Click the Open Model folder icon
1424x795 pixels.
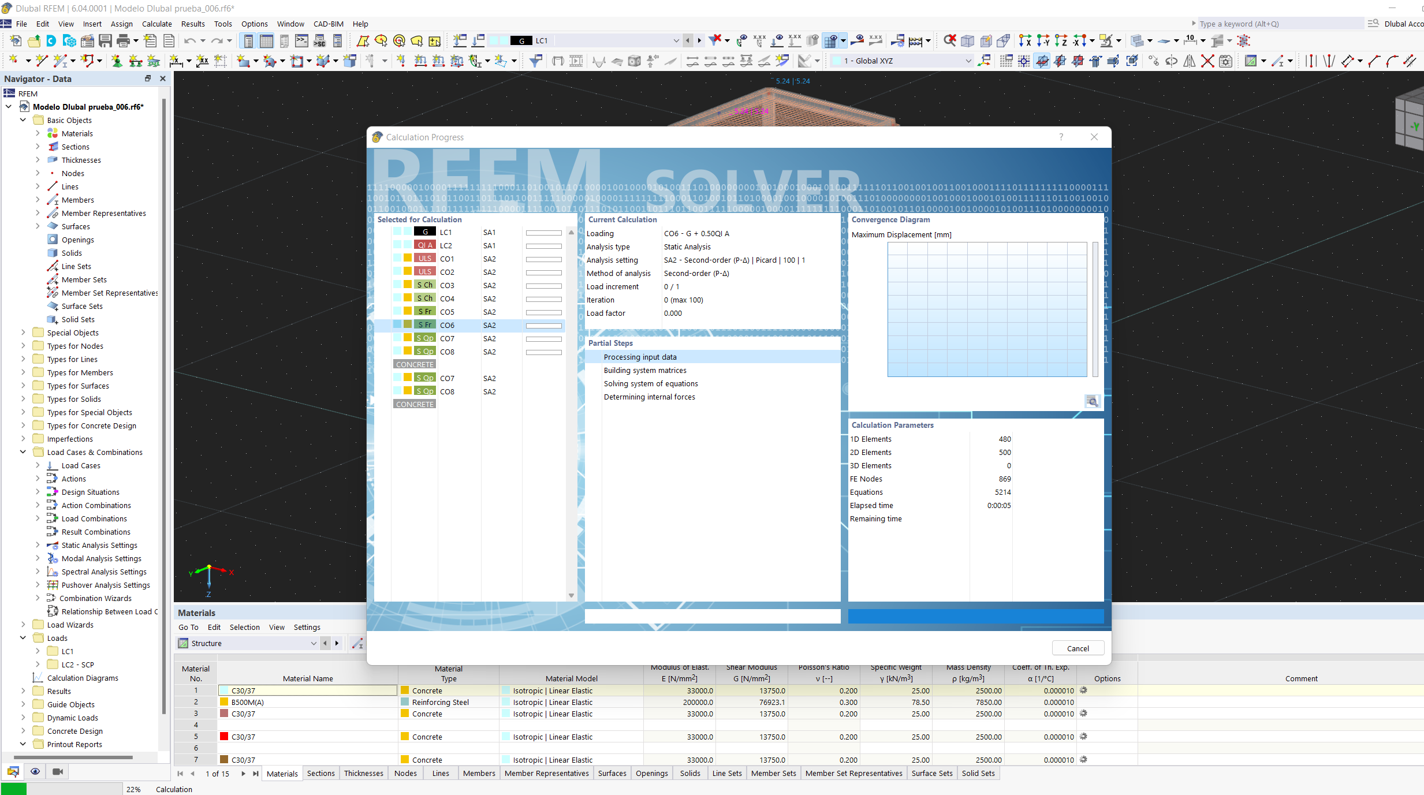click(x=34, y=40)
